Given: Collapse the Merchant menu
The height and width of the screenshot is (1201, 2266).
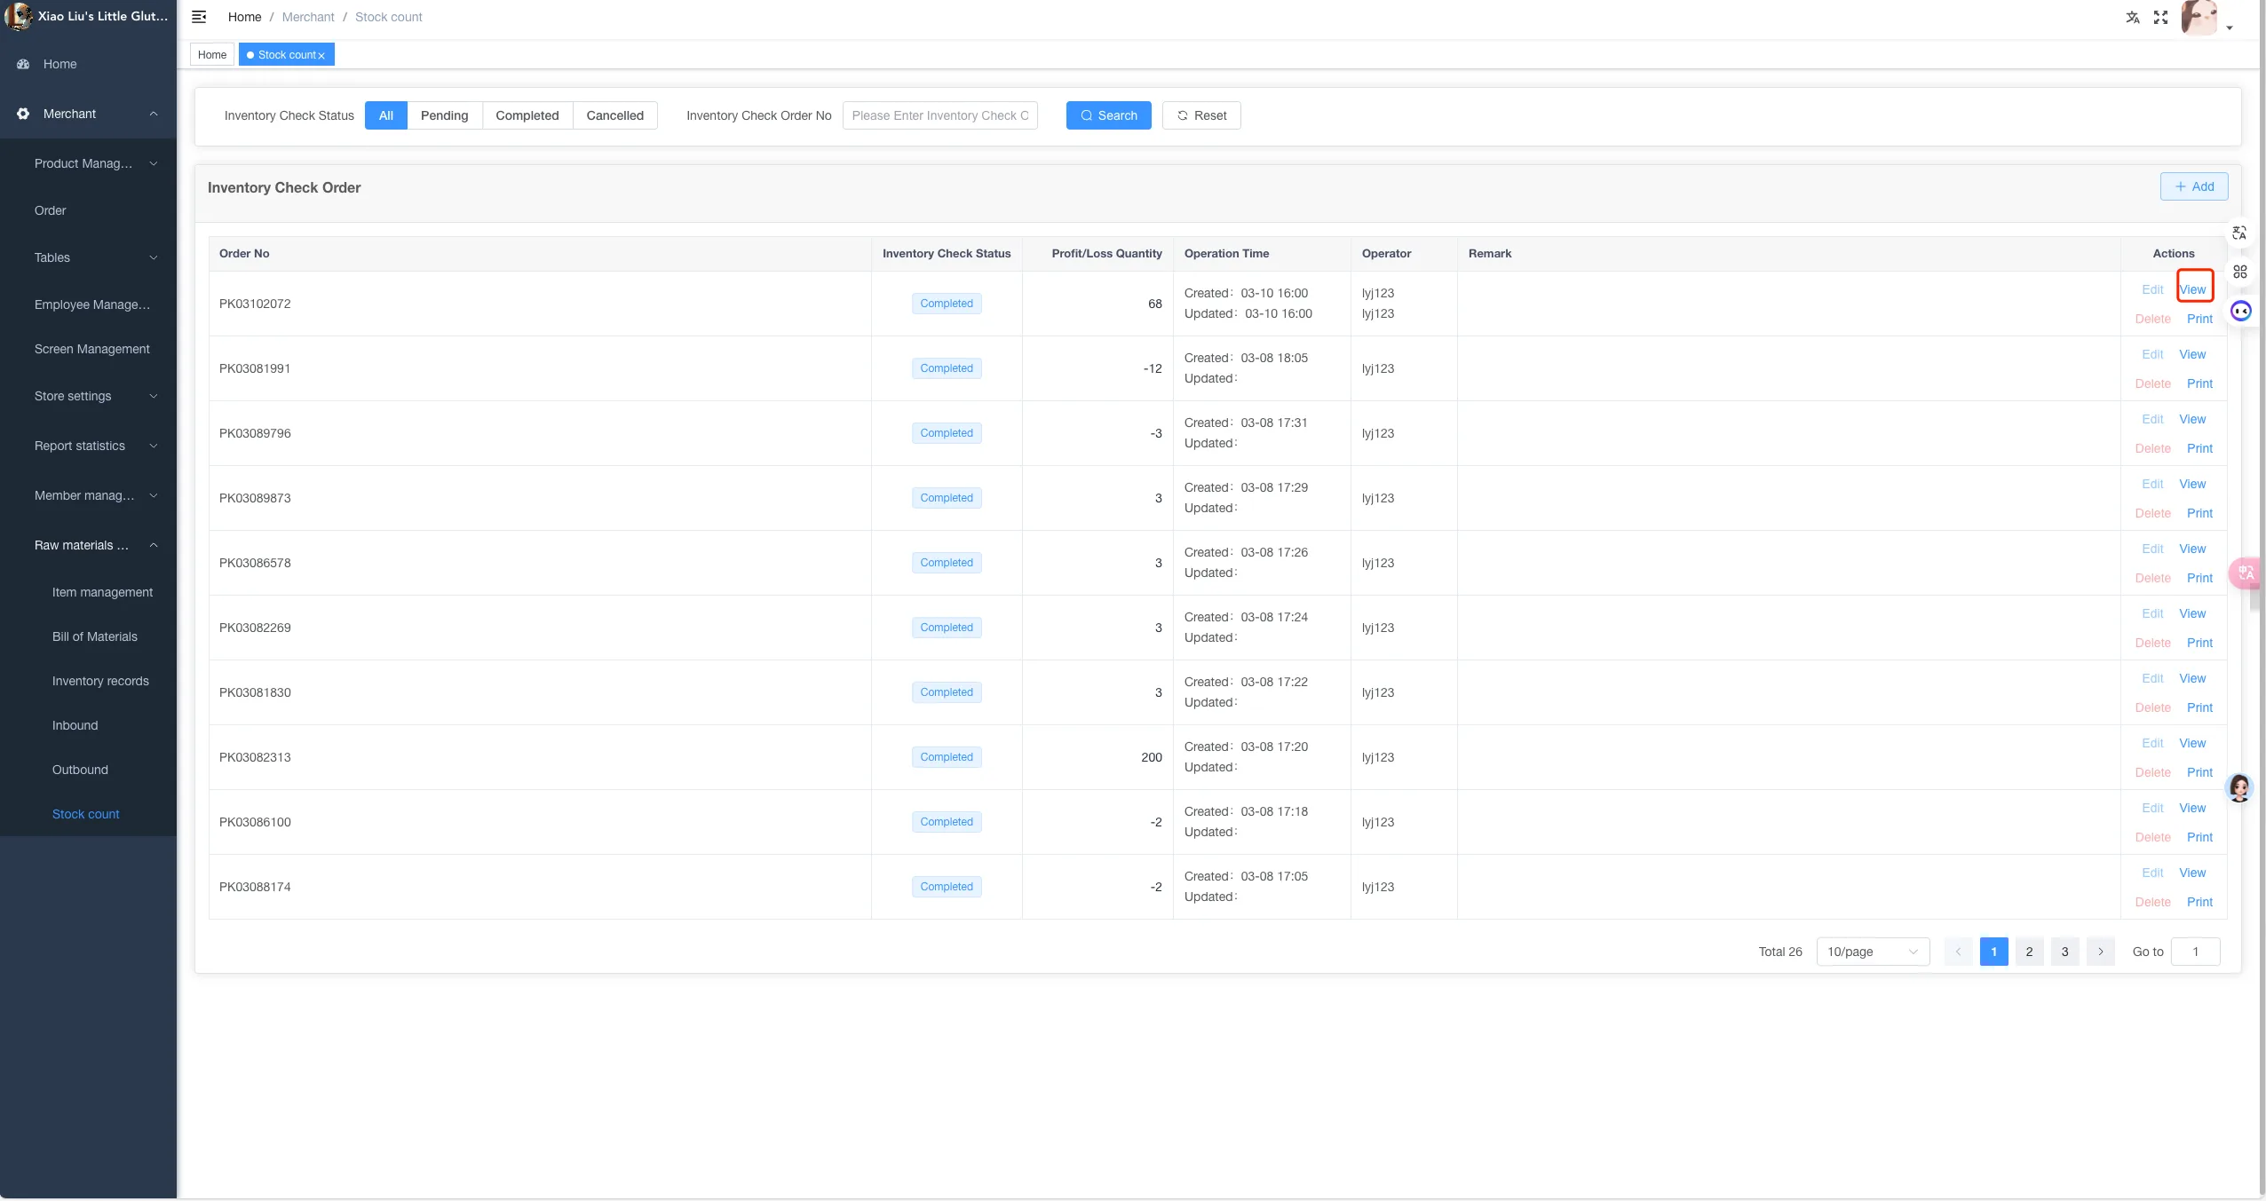Looking at the screenshot, I should pos(154,114).
